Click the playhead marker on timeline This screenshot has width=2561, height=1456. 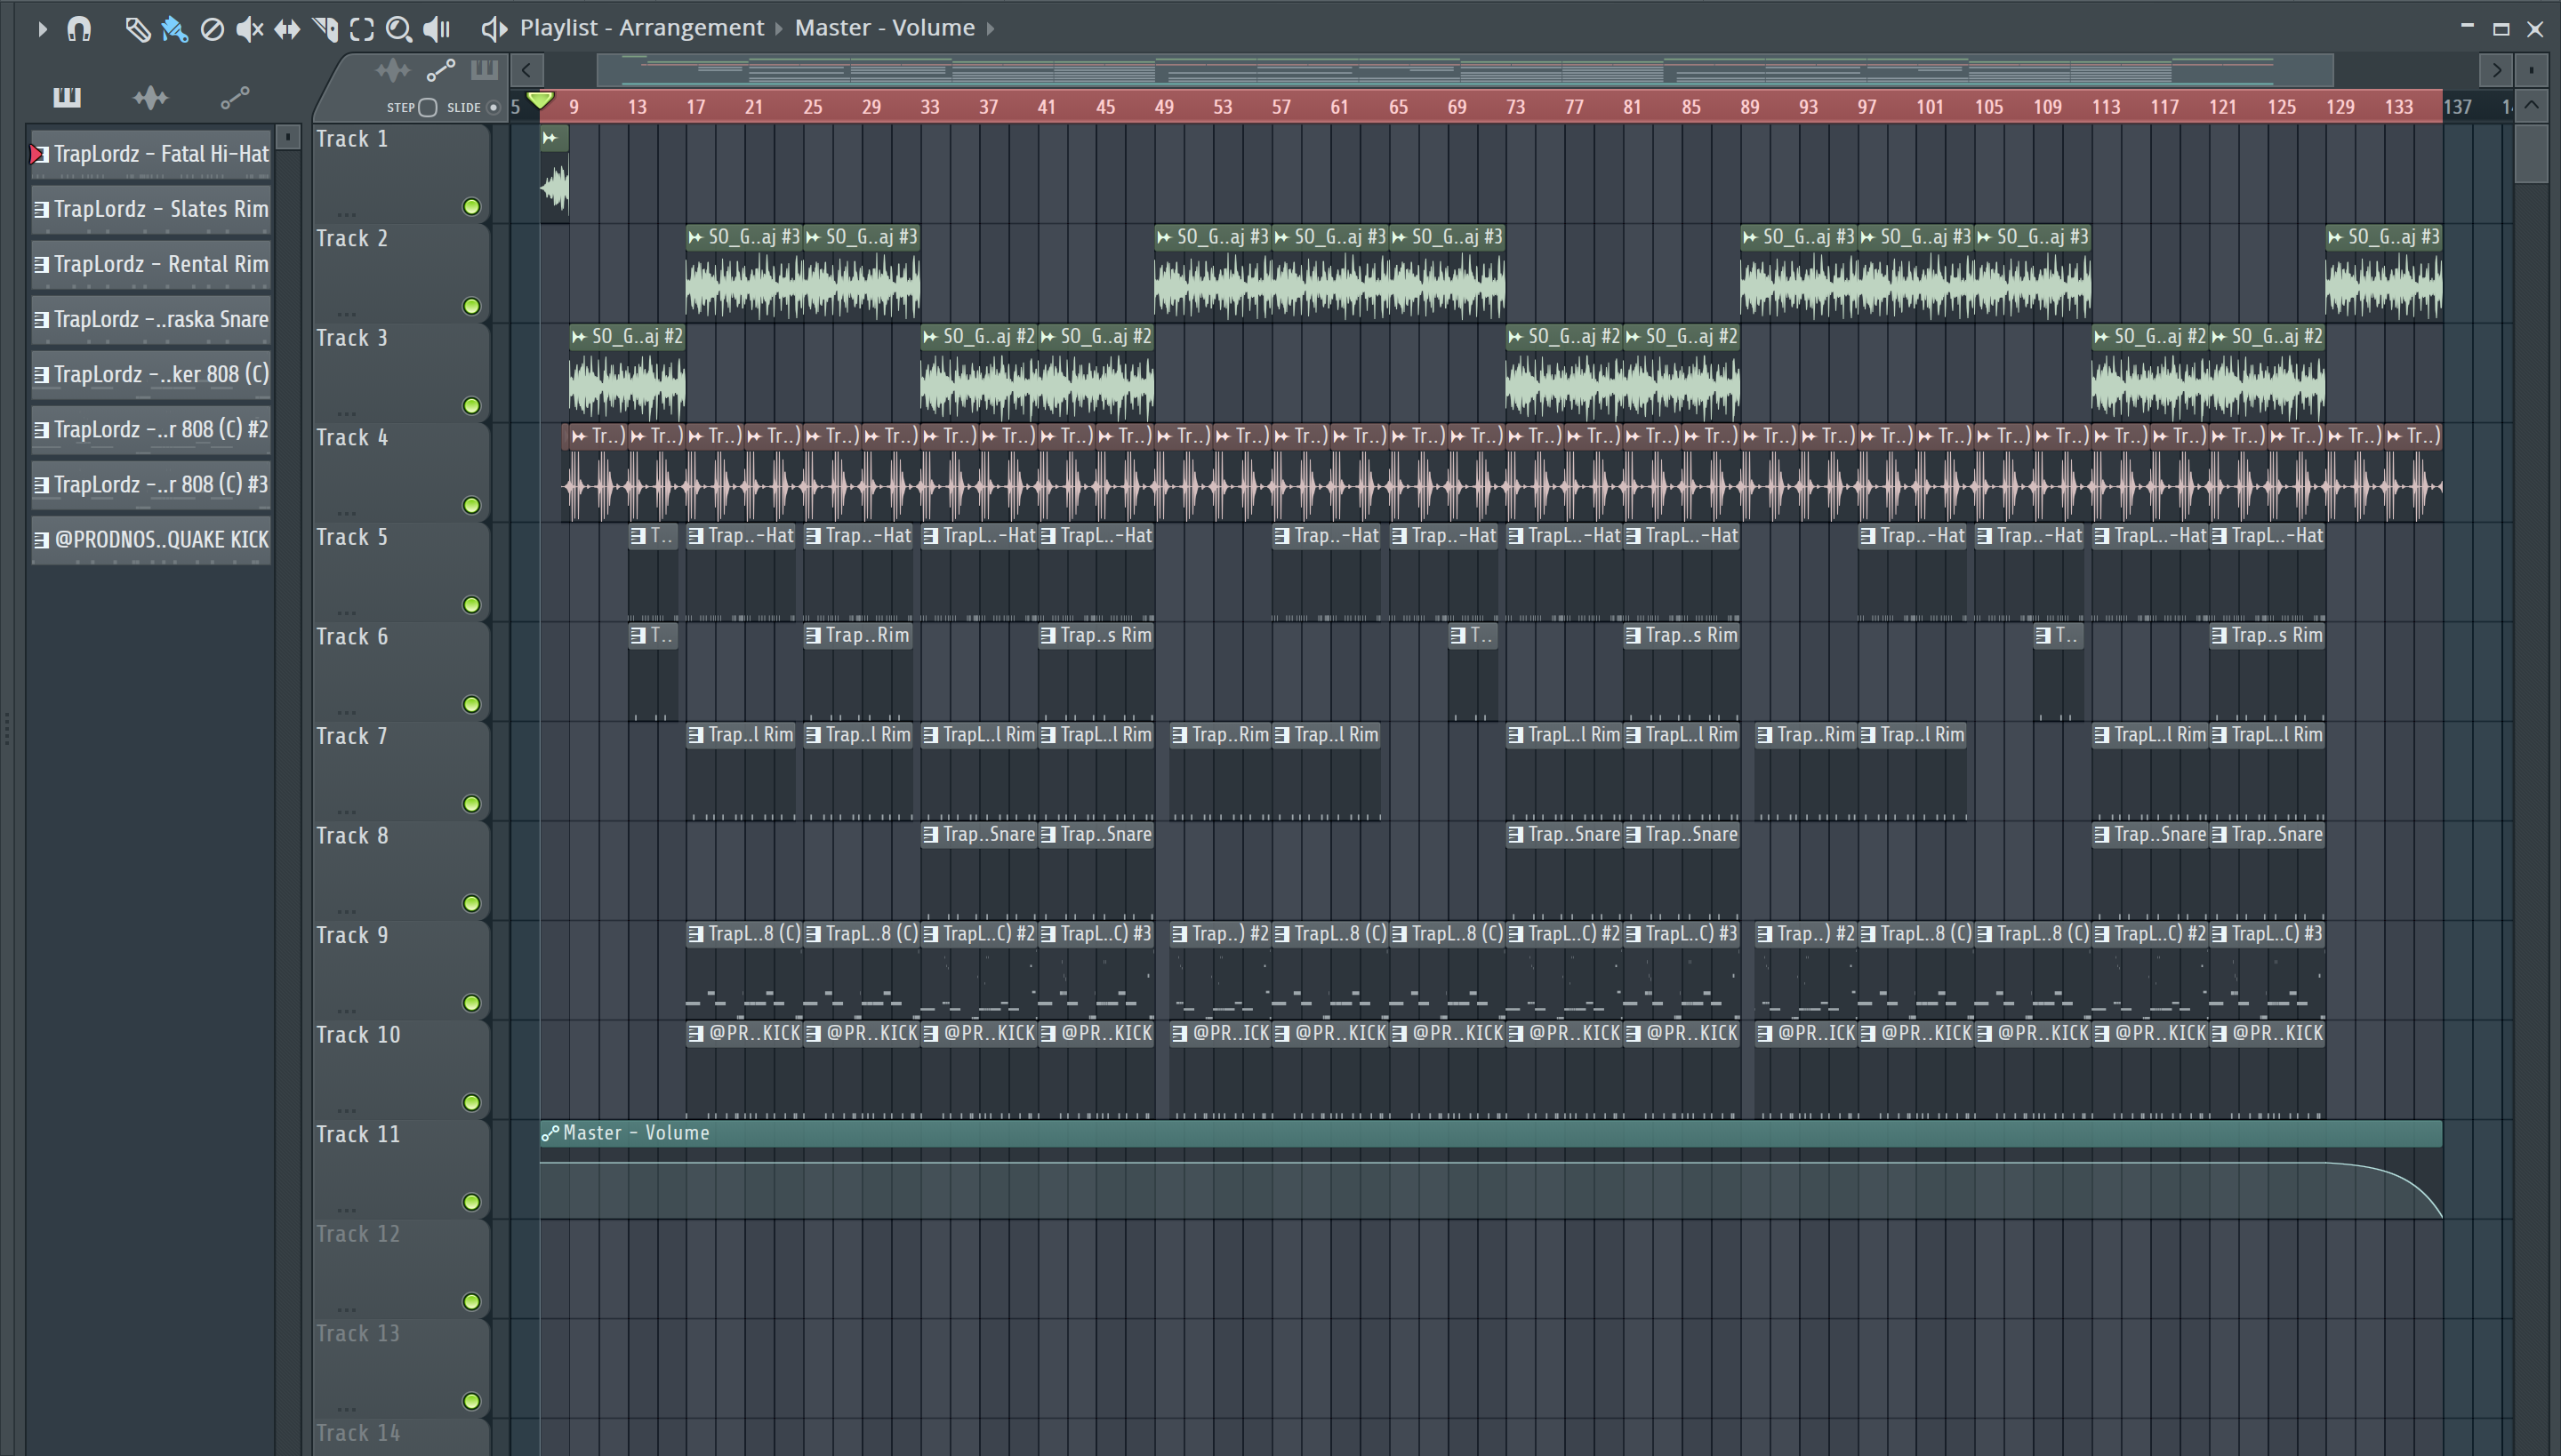tap(541, 100)
